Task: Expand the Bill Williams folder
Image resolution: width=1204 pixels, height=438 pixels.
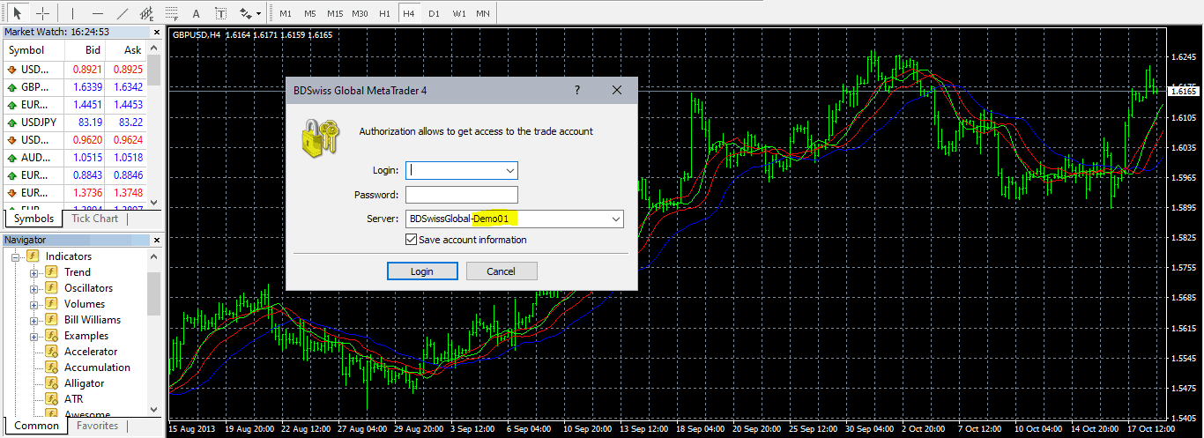Action: click(x=33, y=320)
